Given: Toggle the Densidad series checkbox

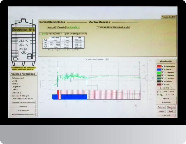Looking at the screenshot, I should (163, 81).
